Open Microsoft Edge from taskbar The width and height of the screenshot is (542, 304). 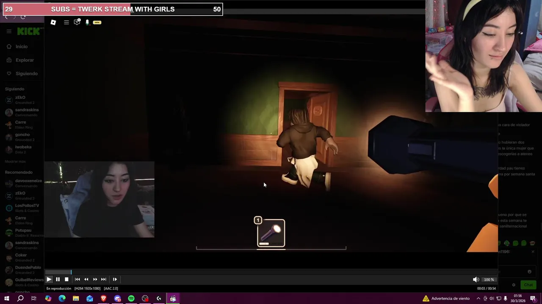pyautogui.click(x=62, y=299)
